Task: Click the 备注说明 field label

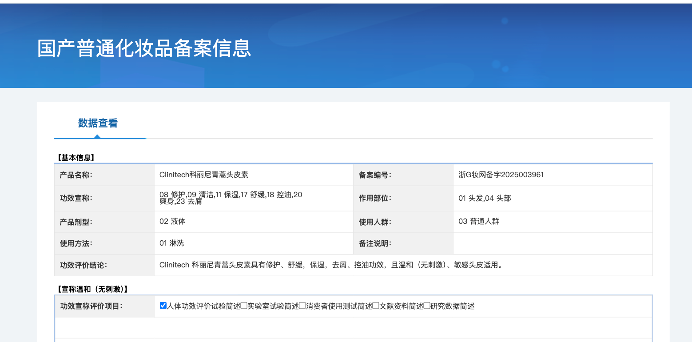Action: [x=375, y=243]
